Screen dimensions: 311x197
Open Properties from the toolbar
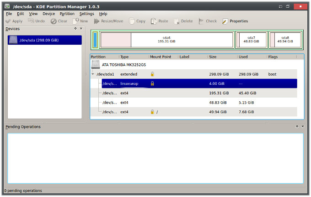tap(235, 21)
